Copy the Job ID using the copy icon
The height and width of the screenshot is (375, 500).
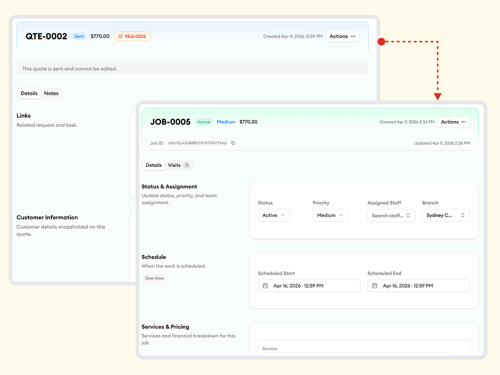233,143
